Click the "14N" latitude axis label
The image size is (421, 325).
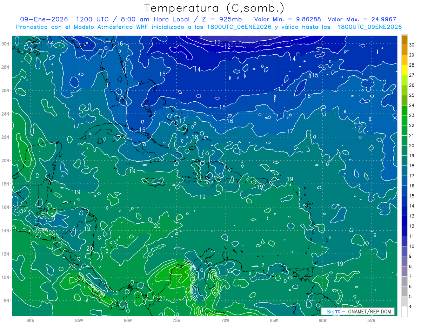[x=6, y=231]
